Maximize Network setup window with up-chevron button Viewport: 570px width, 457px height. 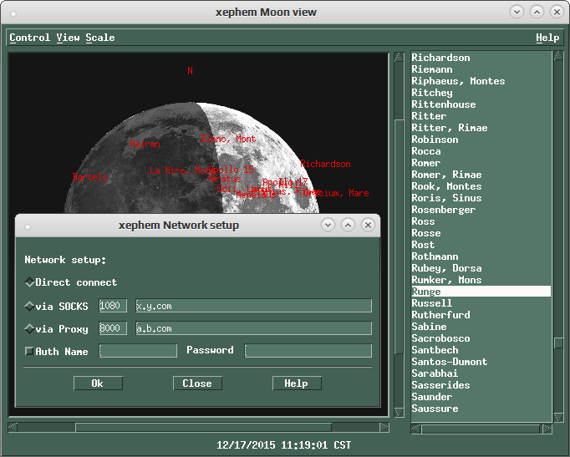[x=348, y=226]
